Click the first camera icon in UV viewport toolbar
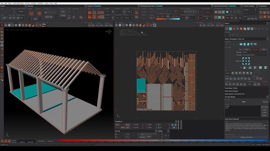 pyautogui.click(x=116, y=25)
